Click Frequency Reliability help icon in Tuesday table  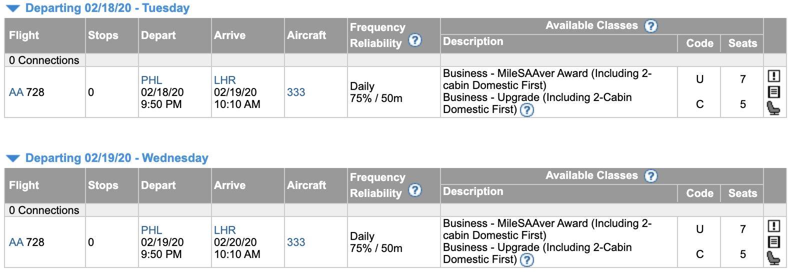point(415,40)
